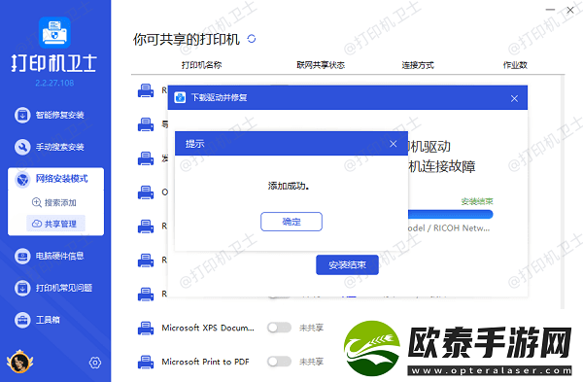Click the install progress bar
The width and height of the screenshot is (583, 382).
click(x=451, y=214)
